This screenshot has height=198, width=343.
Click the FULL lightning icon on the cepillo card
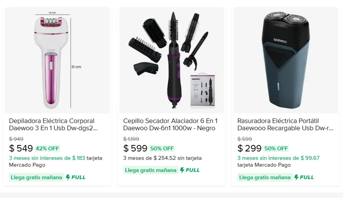point(182,170)
